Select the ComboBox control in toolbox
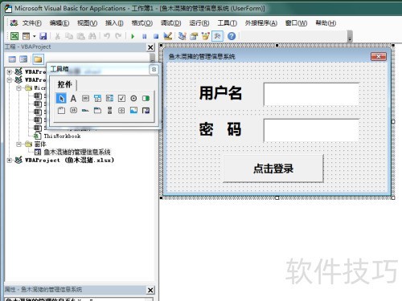Screen dimensions: 402x301 click(97, 99)
